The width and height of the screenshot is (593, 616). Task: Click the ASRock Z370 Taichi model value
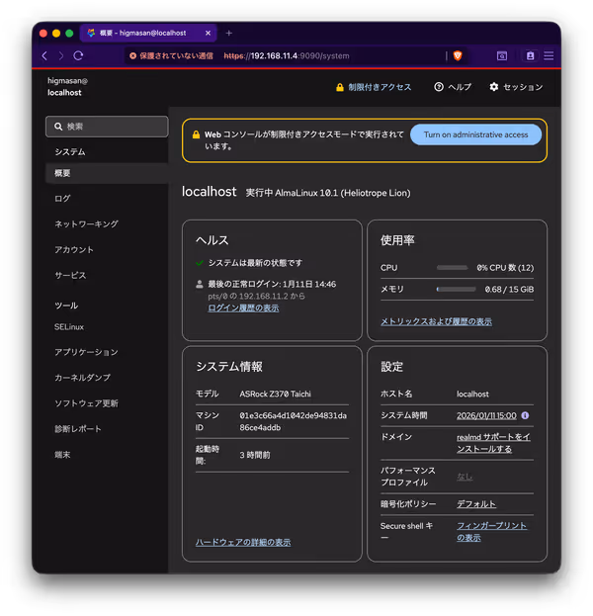276,395
